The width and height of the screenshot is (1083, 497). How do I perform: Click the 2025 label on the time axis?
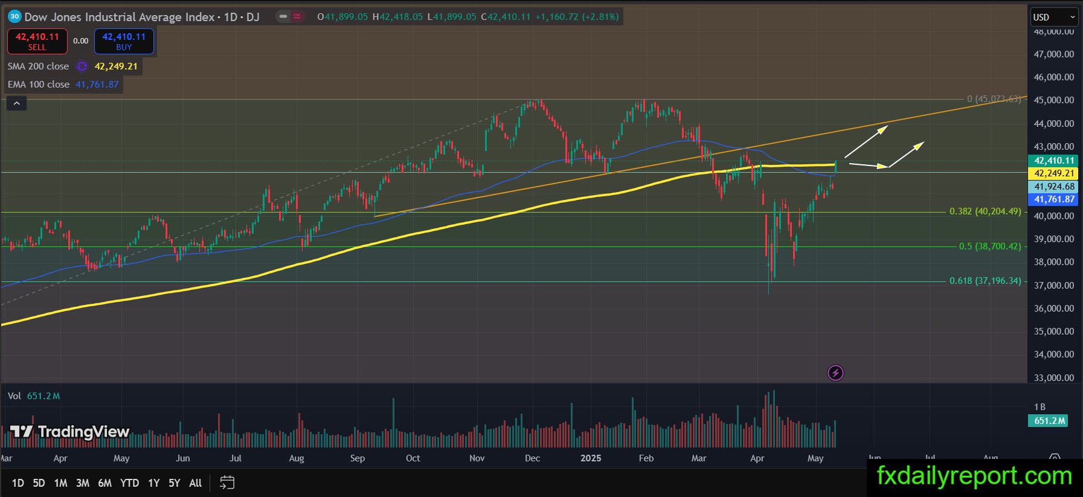pyautogui.click(x=591, y=458)
